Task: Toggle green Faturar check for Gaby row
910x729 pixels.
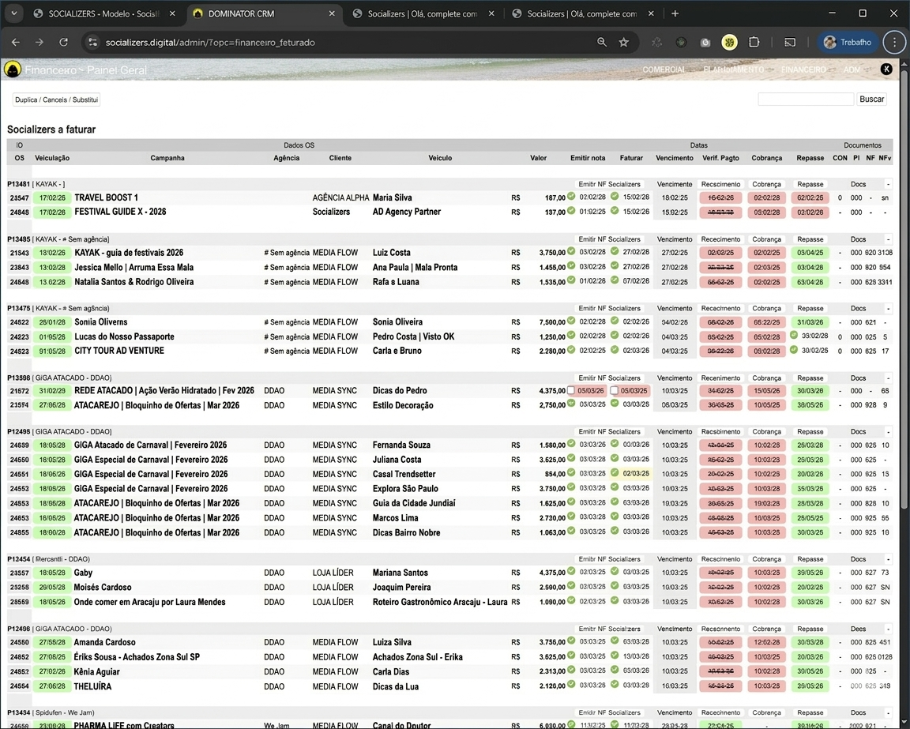Action: point(614,571)
